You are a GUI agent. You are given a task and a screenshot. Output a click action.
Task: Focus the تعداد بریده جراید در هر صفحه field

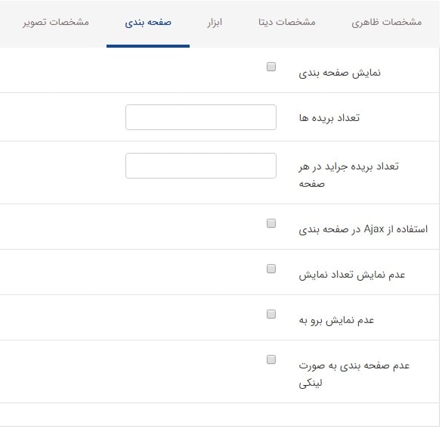click(201, 166)
